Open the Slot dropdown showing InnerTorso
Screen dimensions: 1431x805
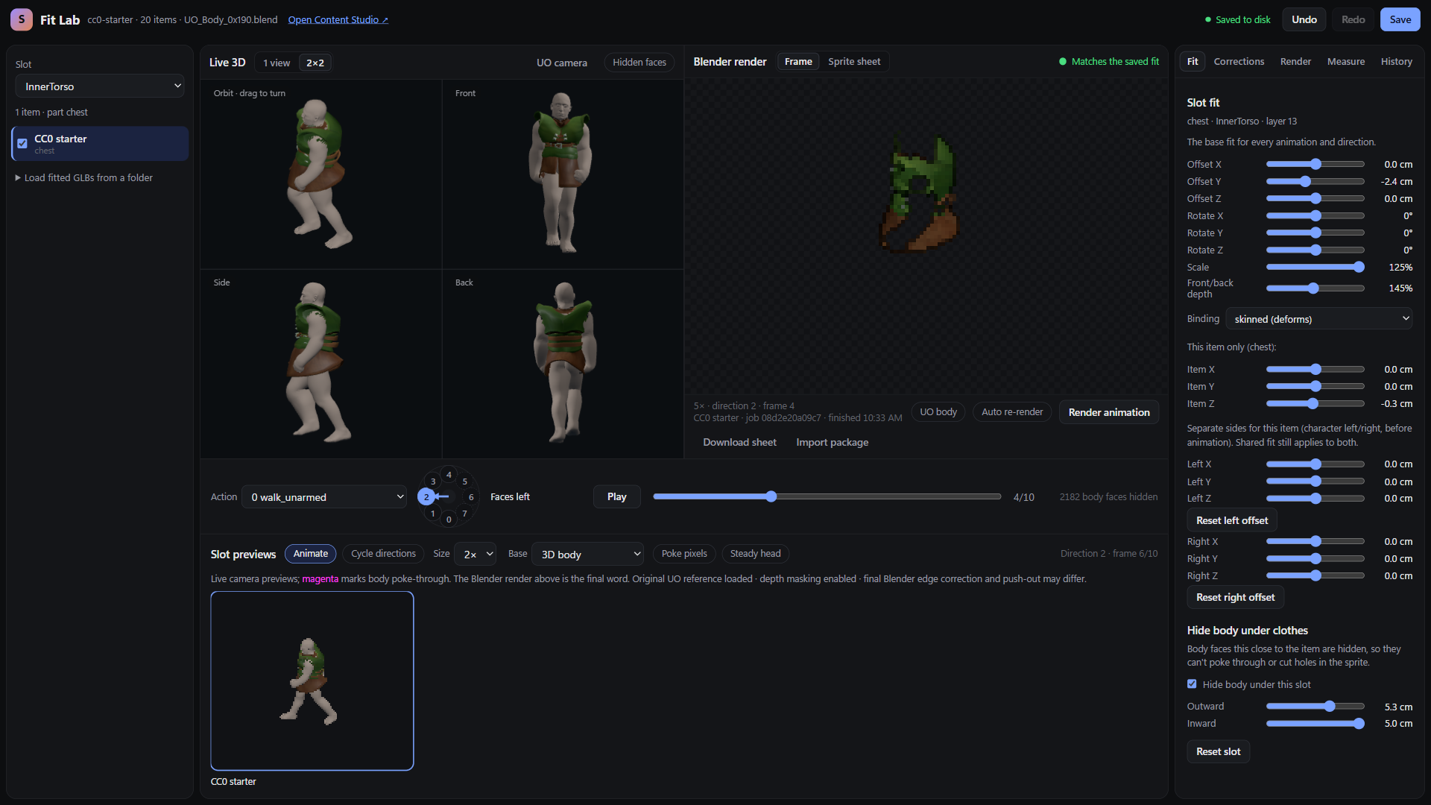click(100, 86)
